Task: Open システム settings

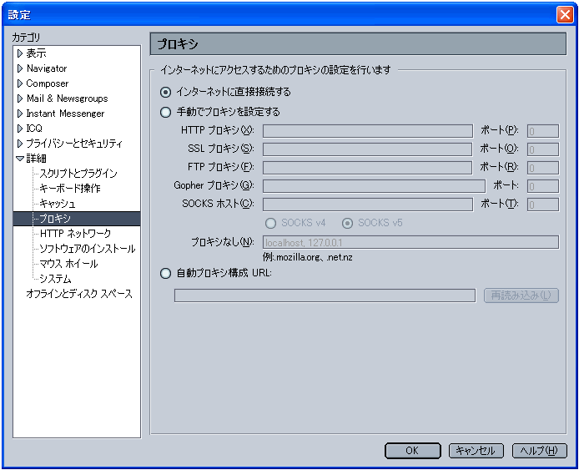Action: [55, 279]
